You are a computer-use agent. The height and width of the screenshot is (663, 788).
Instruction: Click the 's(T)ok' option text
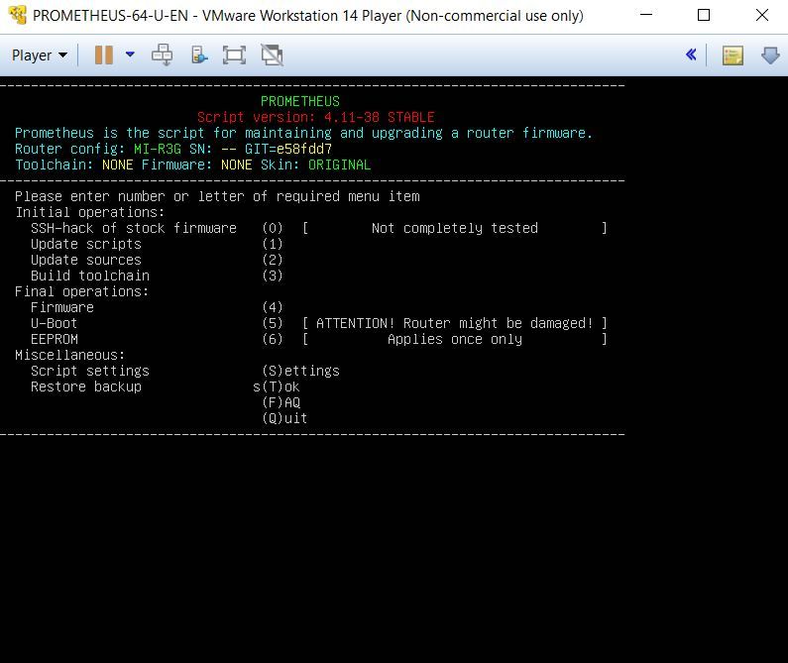coord(276,387)
